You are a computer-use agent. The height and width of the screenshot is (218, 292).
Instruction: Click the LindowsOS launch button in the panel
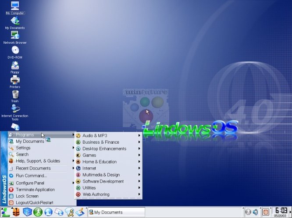pos(5,212)
